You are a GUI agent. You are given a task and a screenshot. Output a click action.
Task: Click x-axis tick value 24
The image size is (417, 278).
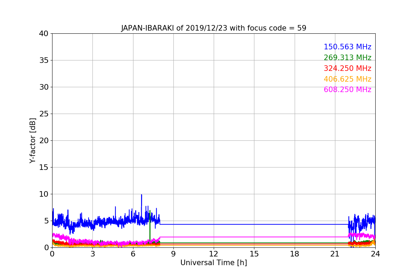pyautogui.click(x=375, y=254)
